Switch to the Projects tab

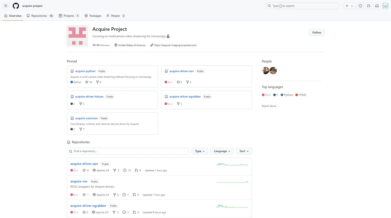[69, 16]
